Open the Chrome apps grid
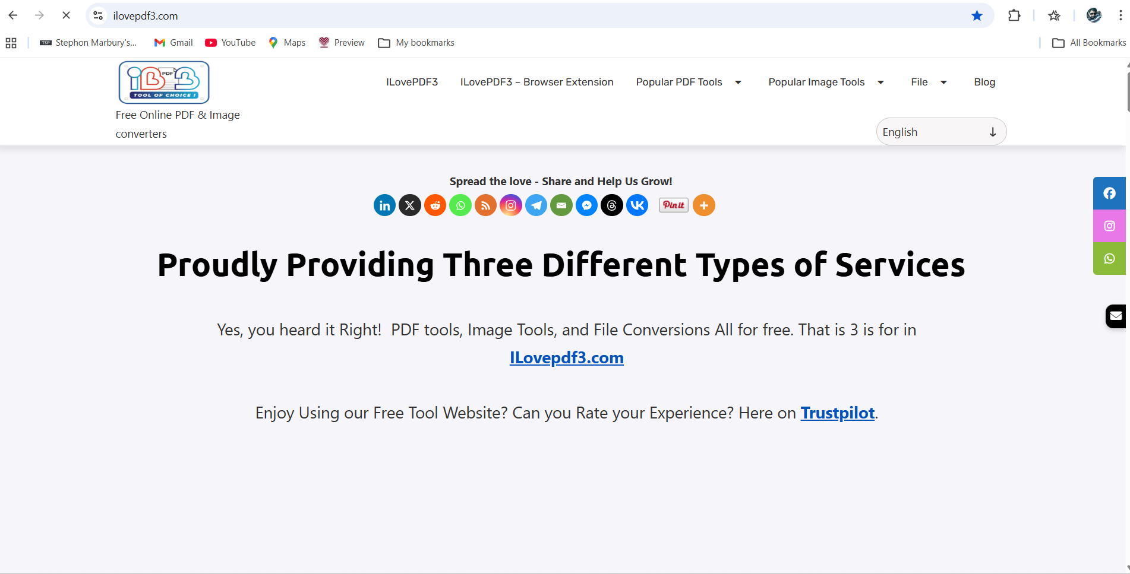Viewport: 1130px width, 574px height. tap(11, 43)
